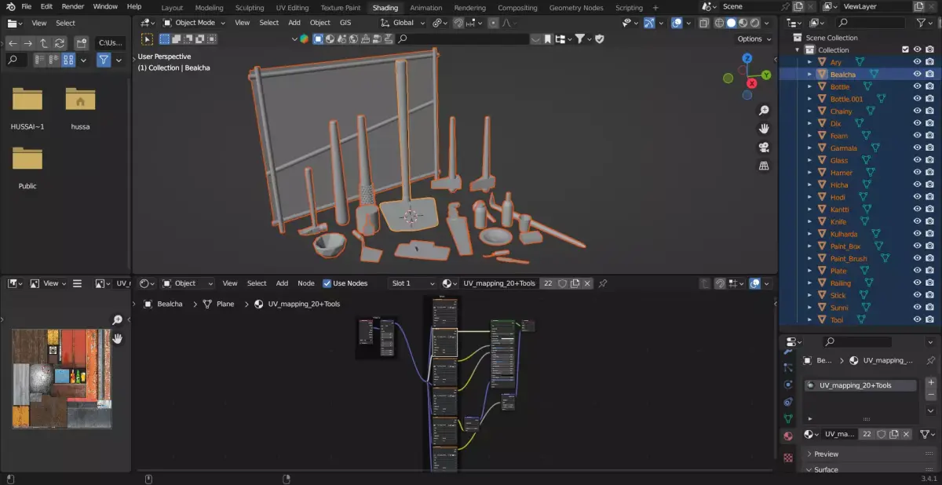The image size is (942, 485).
Task: Open outliner filter funnel dropdown
Action: point(925,23)
